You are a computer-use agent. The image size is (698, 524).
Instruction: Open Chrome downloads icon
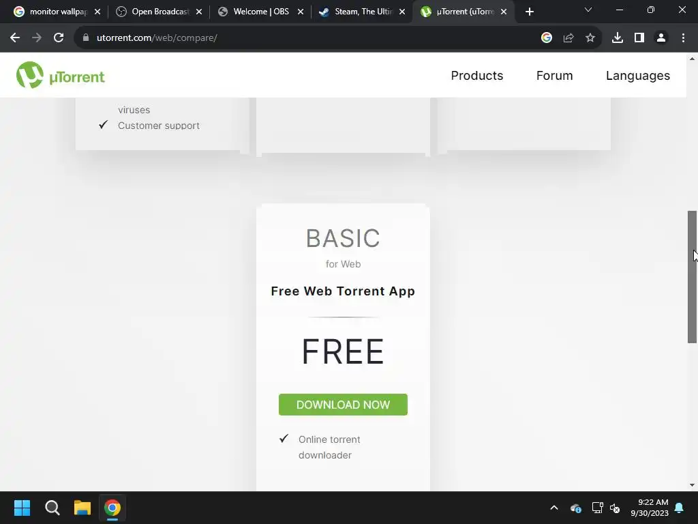click(617, 38)
